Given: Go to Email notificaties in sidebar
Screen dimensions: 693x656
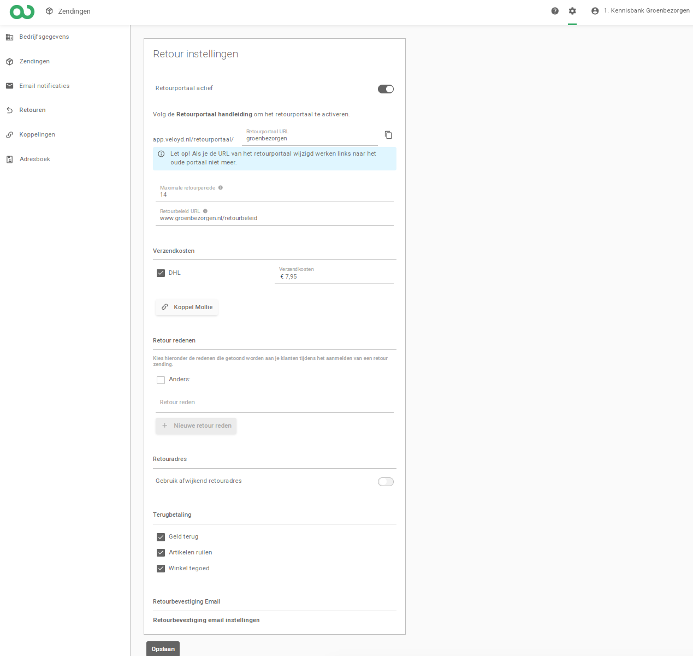Looking at the screenshot, I should (x=44, y=86).
